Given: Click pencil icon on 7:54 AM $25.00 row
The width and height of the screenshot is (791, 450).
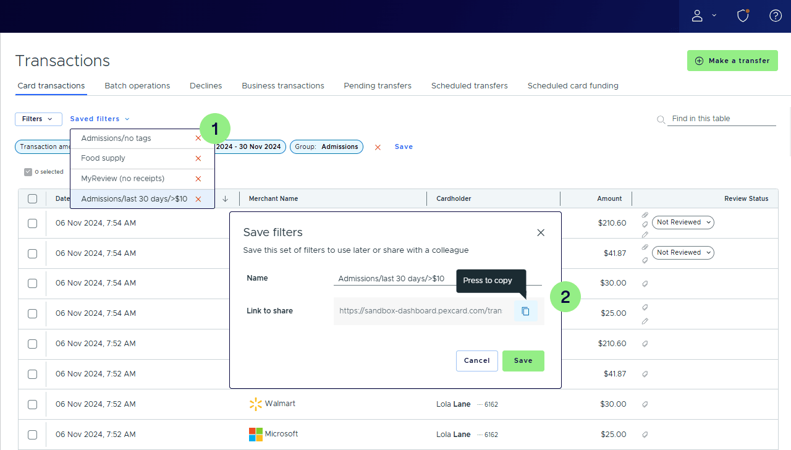Looking at the screenshot, I should (x=645, y=321).
